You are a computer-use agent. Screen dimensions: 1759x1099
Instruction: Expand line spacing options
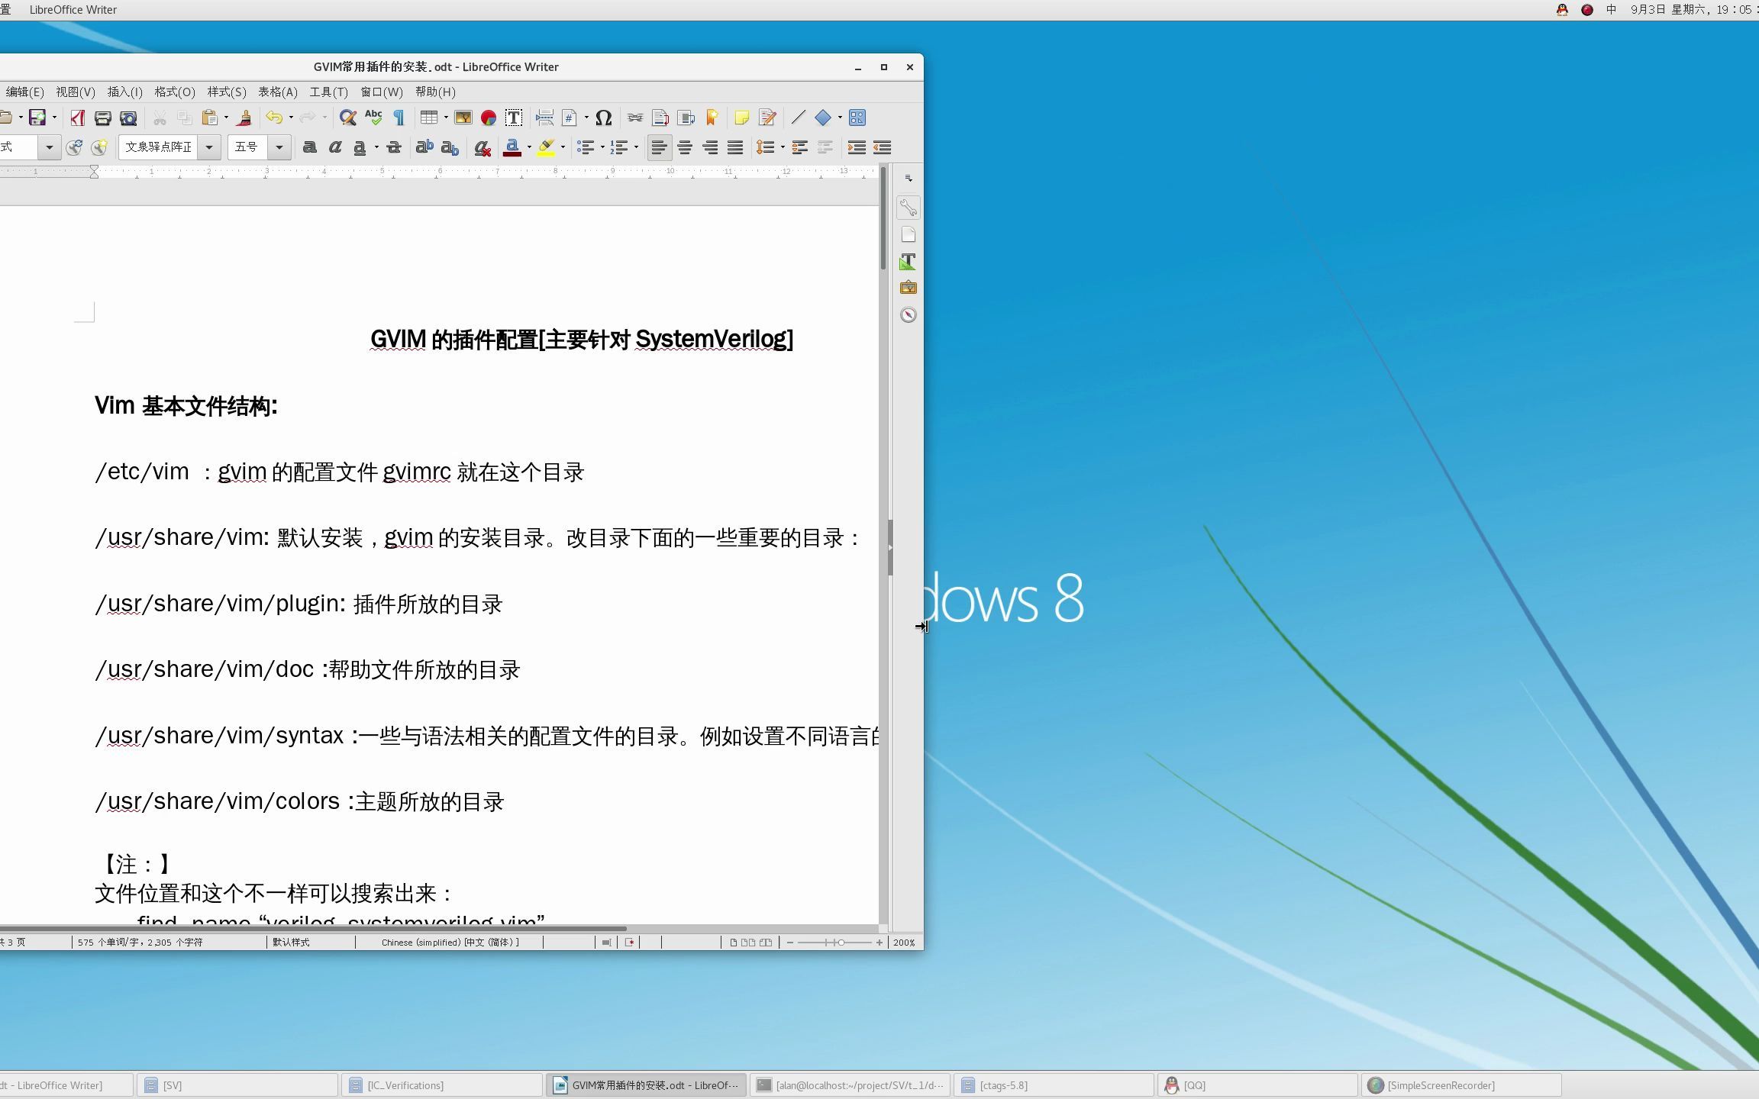click(783, 147)
